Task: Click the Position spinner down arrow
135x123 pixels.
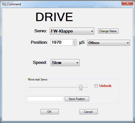Action: (74, 44)
